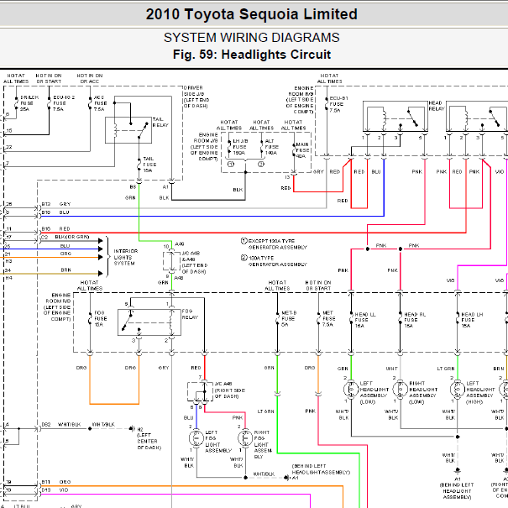Click the circled 2 note marker under ALT fuse
The width and height of the screenshot is (508, 508).
point(261,165)
